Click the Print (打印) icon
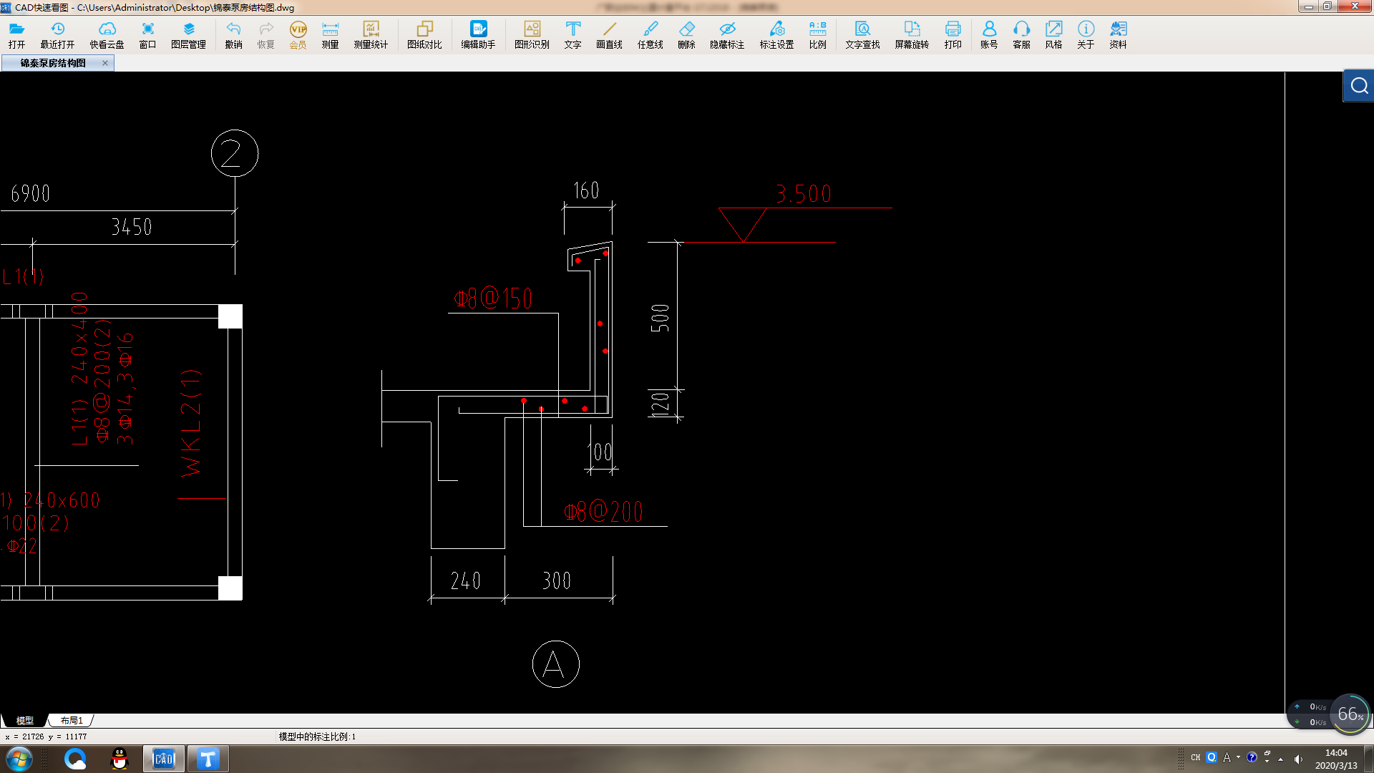The width and height of the screenshot is (1374, 773). (x=952, y=34)
